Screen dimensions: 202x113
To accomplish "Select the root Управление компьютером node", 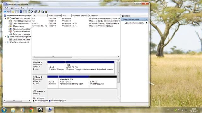I will click(19, 16).
